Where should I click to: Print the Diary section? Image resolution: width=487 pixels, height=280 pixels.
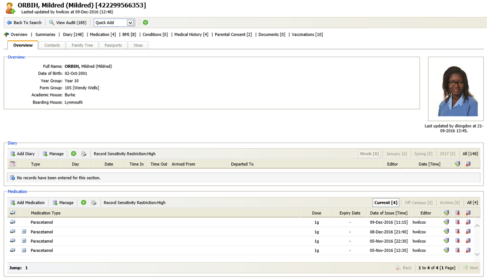coord(84,154)
